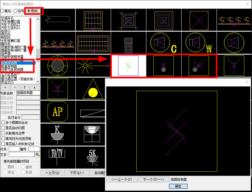252x192 pixels.
Task: Toggle 是否自动归层 checkbox
Action: click(3, 128)
